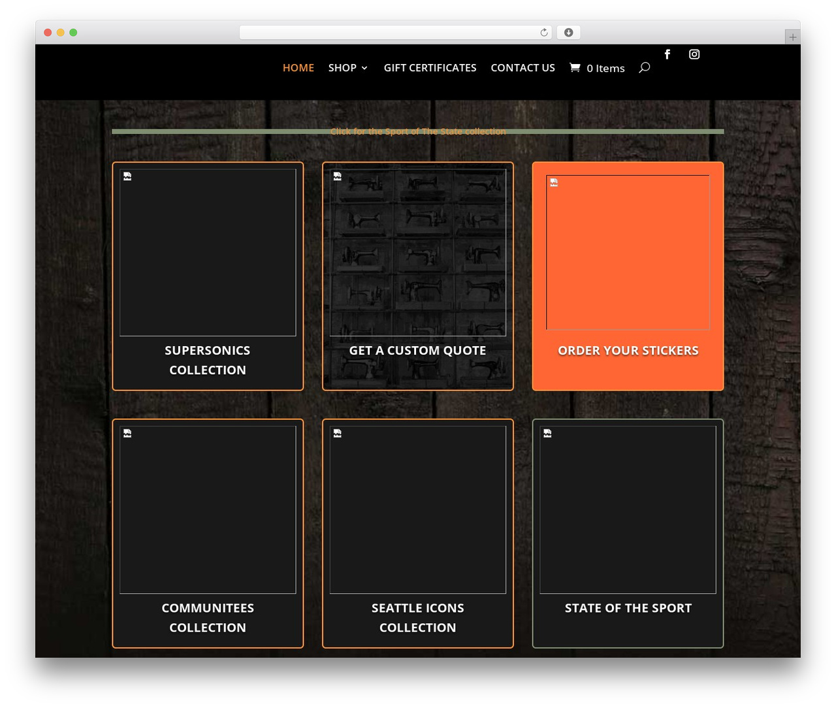The image size is (836, 708).
Task: Open the Contact Us page
Action: 523,68
